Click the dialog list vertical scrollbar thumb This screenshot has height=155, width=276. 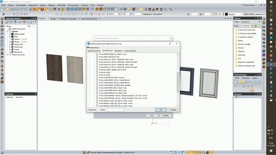pos(178,82)
